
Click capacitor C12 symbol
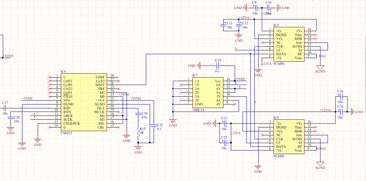[239, 24]
